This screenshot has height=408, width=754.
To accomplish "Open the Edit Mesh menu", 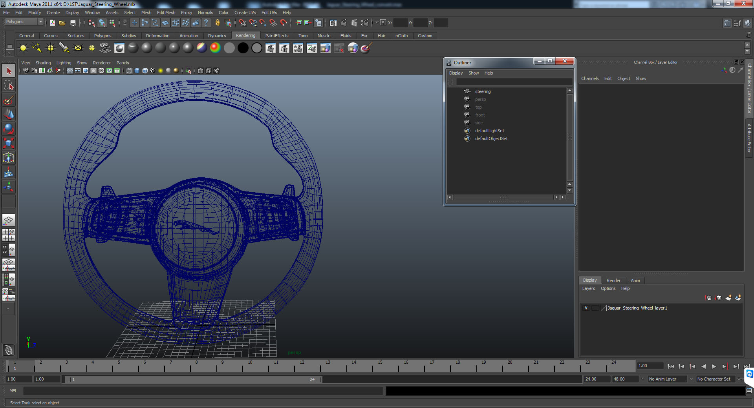I will point(166,13).
